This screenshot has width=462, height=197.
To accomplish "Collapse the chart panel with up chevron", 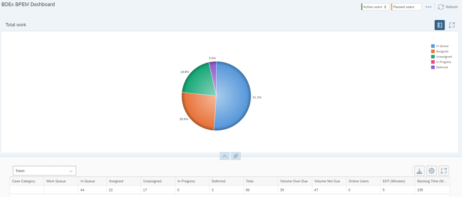I will click(225, 156).
